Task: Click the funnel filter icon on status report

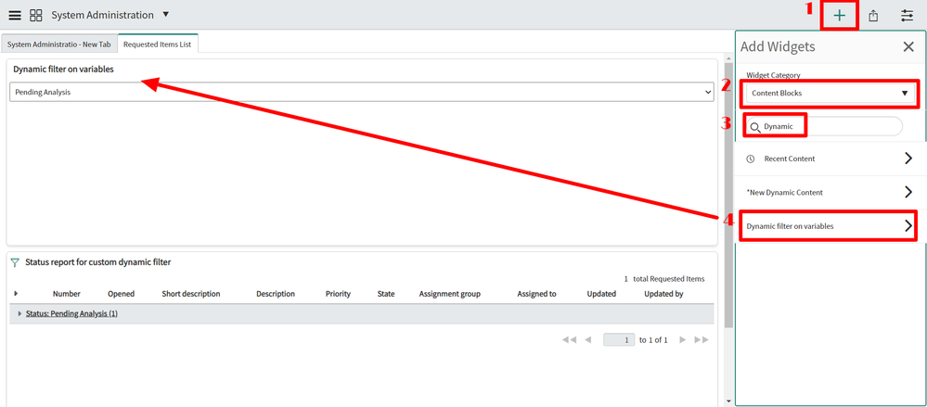Action: click(x=16, y=262)
